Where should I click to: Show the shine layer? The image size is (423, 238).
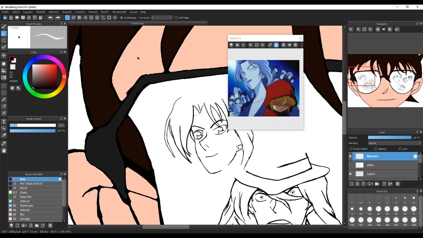(350, 165)
